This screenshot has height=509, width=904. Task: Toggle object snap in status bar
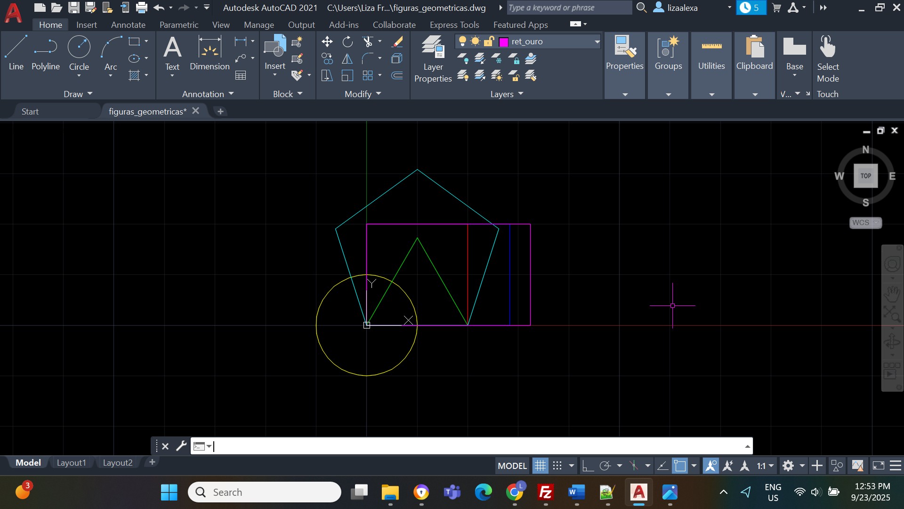(x=680, y=466)
